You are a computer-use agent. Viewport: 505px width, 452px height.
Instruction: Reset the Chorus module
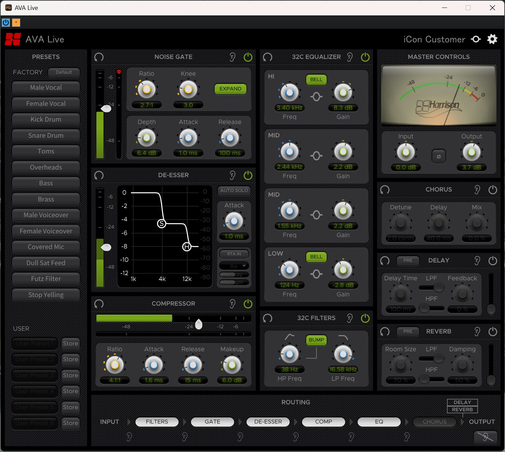[x=385, y=190]
